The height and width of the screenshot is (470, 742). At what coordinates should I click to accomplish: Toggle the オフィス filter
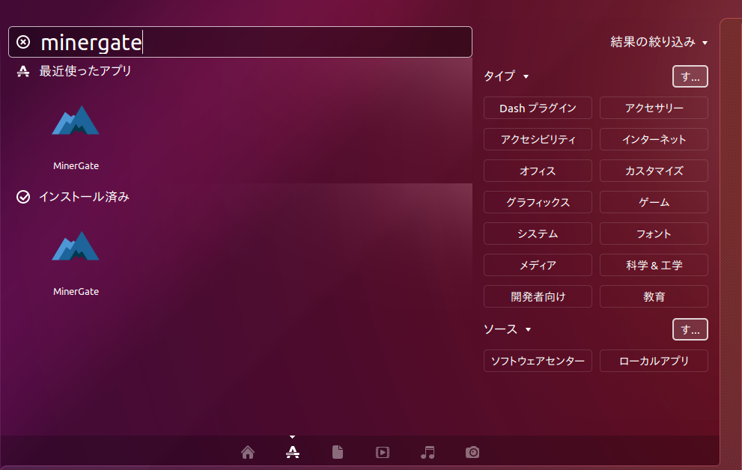[x=538, y=171]
